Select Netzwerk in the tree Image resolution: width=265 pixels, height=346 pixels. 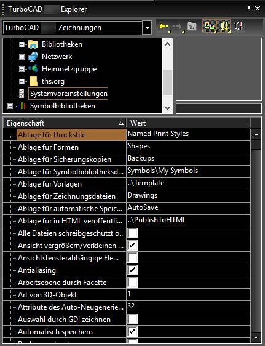coord(57,57)
